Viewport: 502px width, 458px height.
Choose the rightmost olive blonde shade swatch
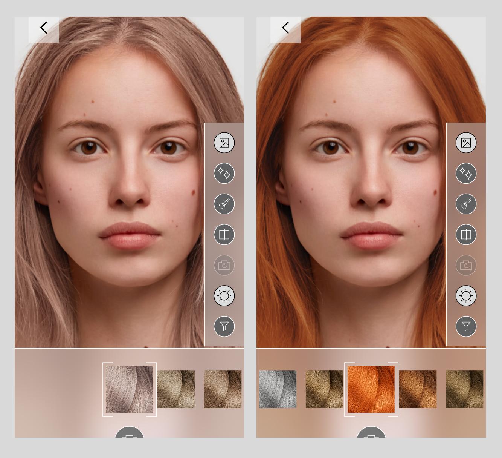click(464, 390)
